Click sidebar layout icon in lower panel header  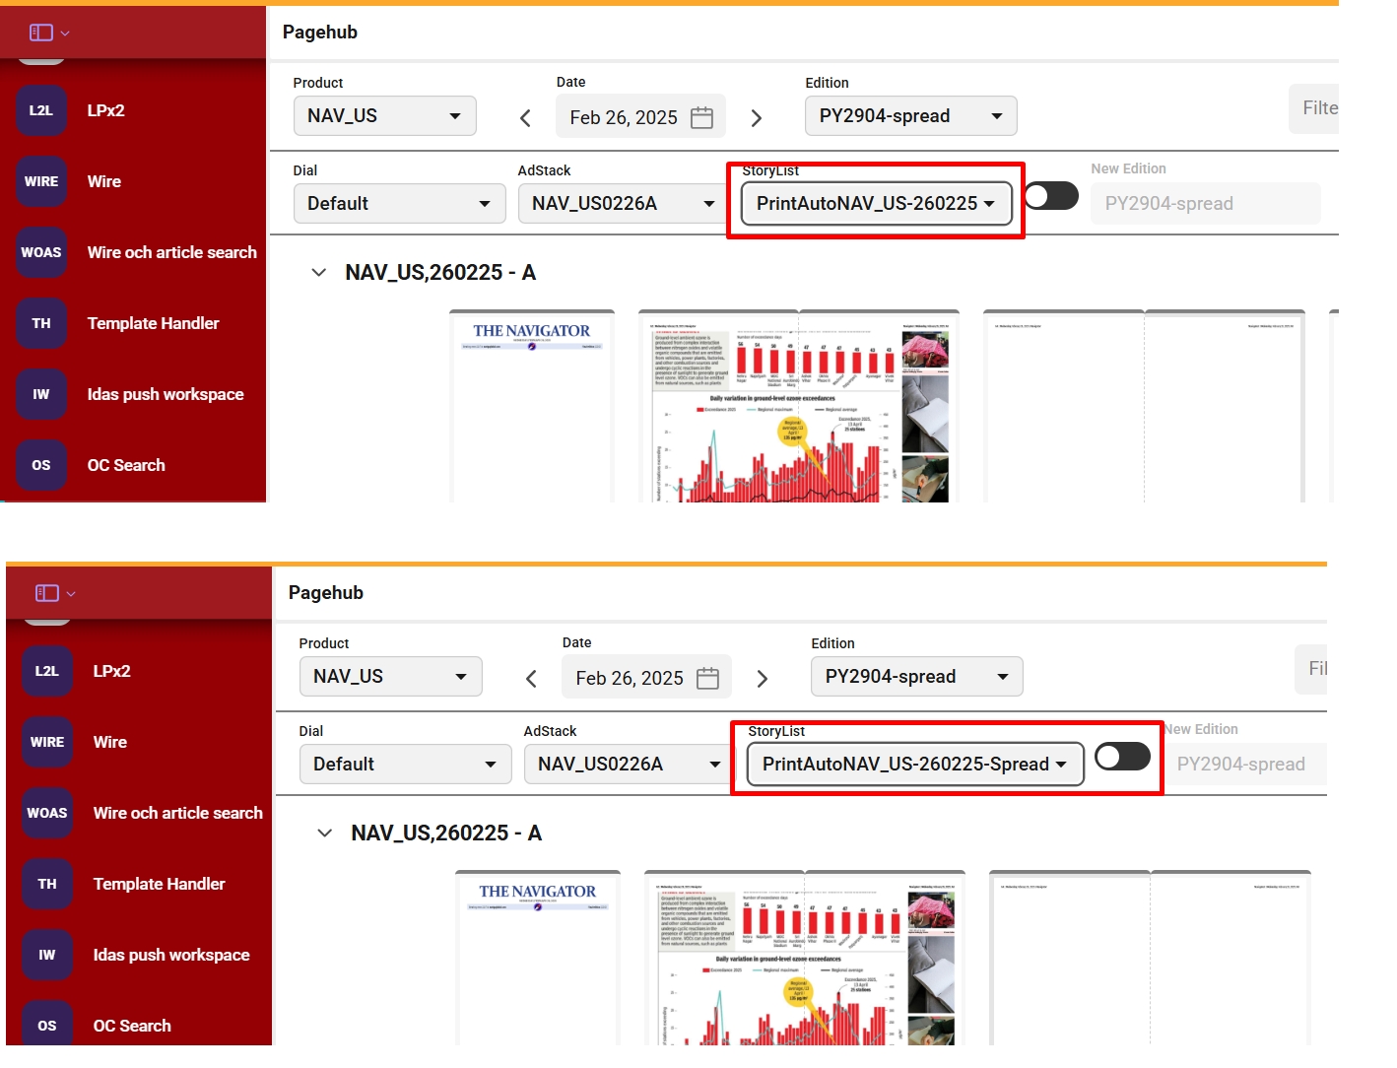click(x=47, y=593)
